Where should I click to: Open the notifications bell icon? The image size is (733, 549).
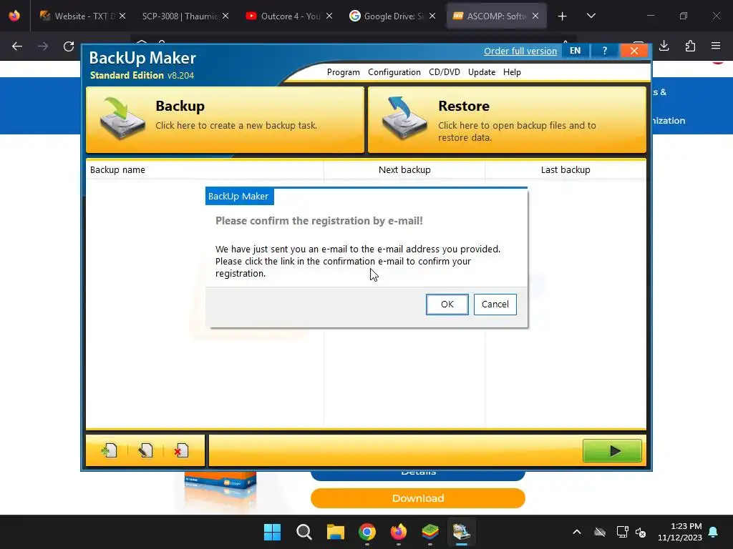[x=714, y=532]
